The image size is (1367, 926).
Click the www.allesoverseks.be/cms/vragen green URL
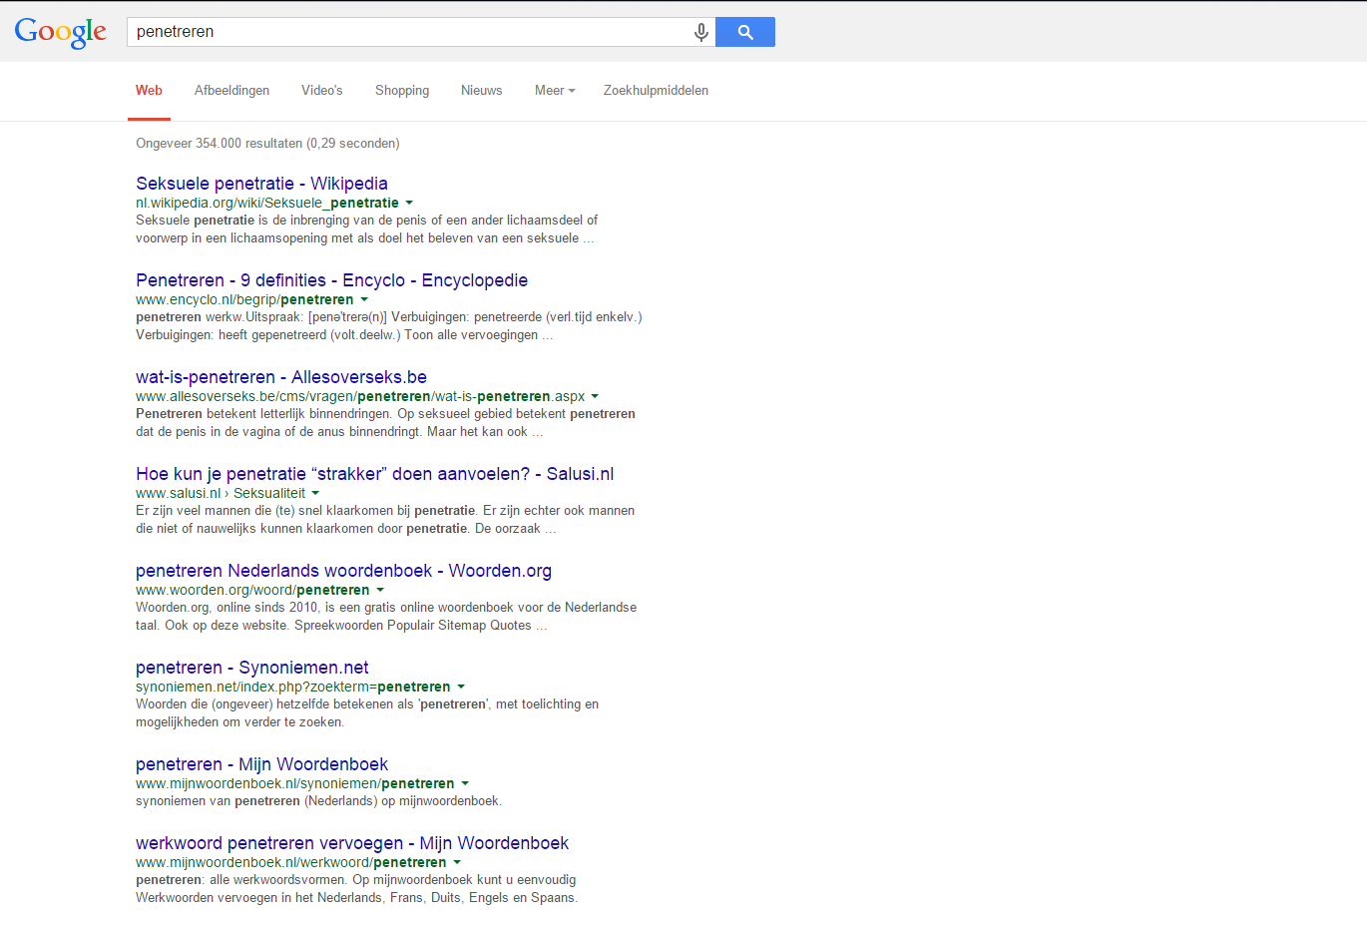(360, 396)
